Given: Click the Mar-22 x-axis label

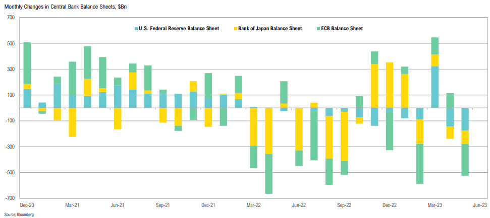Looking at the screenshot, I should click(253, 205).
